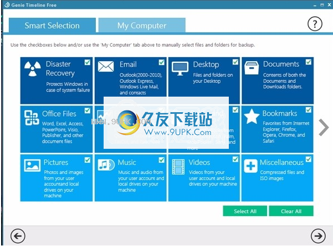Click the Genie Timeline logo in title bar

pyautogui.click(x=7, y=4)
